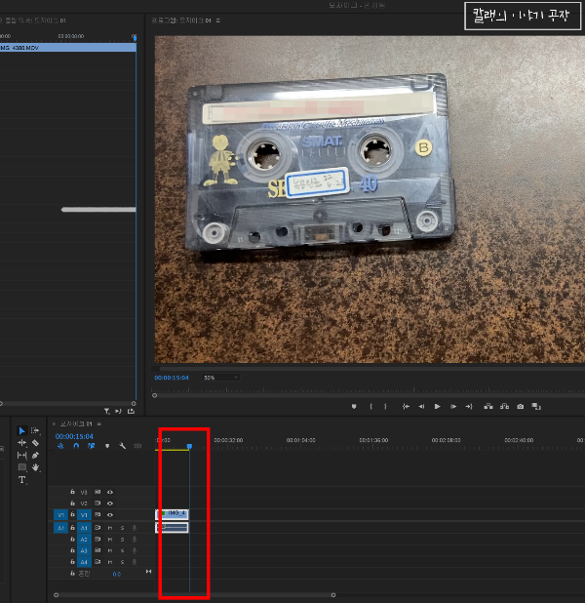Close the timeline sequence tab
The height and width of the screenshot is (603, 585).
[54, 423]
